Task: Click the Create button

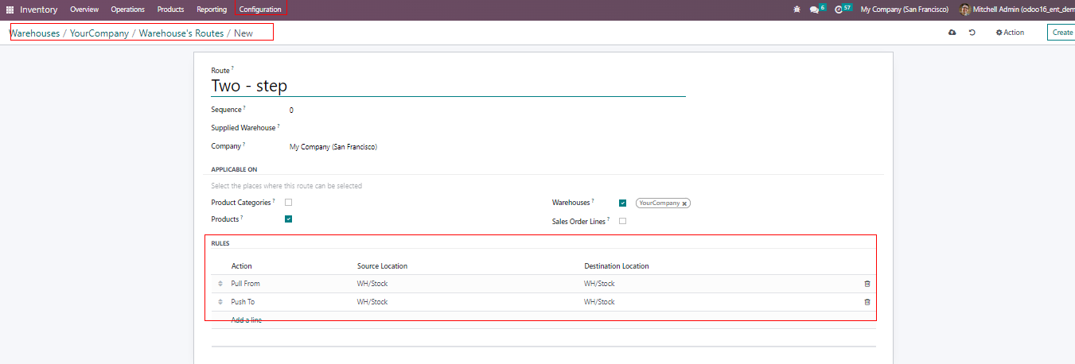Action: pyautogui.click(x=1061, y=33)
